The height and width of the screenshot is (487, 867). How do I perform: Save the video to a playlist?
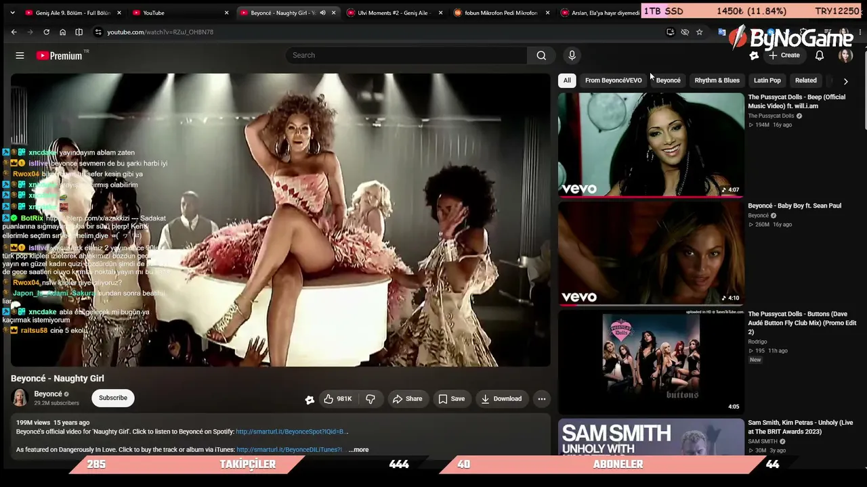pyautogui.click(x=451, y=399)
